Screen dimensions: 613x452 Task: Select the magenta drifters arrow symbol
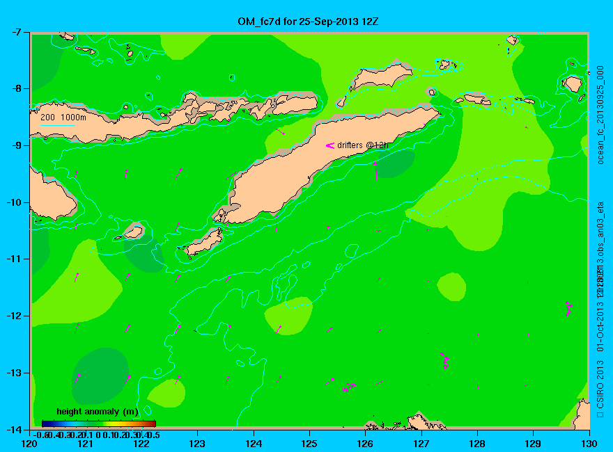pyautogui.click(x=330, y=145)
